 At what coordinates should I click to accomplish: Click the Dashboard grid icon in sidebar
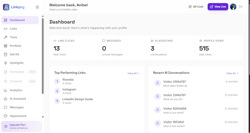pyautogui.click(x=6, y=20)
